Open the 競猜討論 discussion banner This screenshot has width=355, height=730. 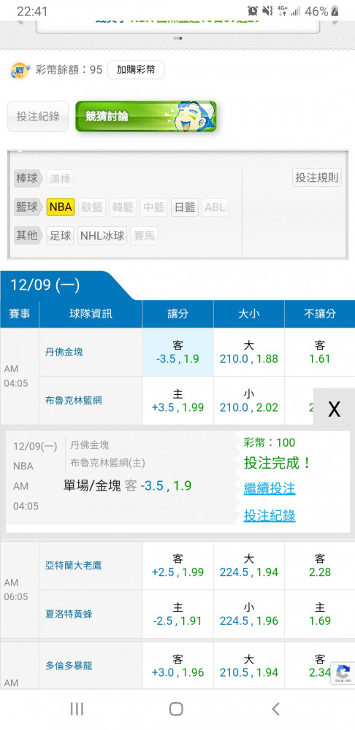point(146,116)
